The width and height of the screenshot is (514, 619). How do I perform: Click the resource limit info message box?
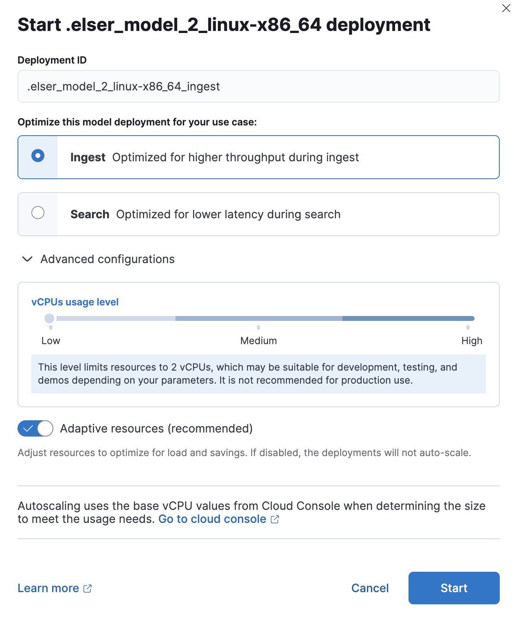pos(259,374)
